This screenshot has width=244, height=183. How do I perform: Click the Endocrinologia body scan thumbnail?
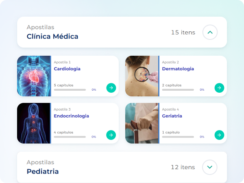pos(34,123)
